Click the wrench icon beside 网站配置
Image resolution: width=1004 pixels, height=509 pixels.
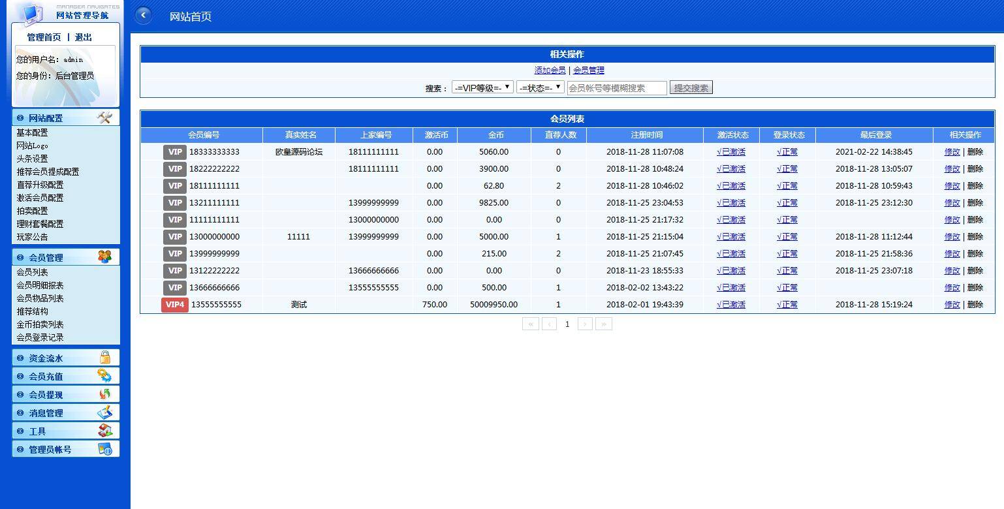pos(104,117)
